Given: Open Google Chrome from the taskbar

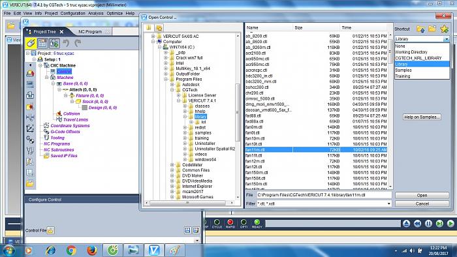Looking at the screenshot, I should click(71, 250).
